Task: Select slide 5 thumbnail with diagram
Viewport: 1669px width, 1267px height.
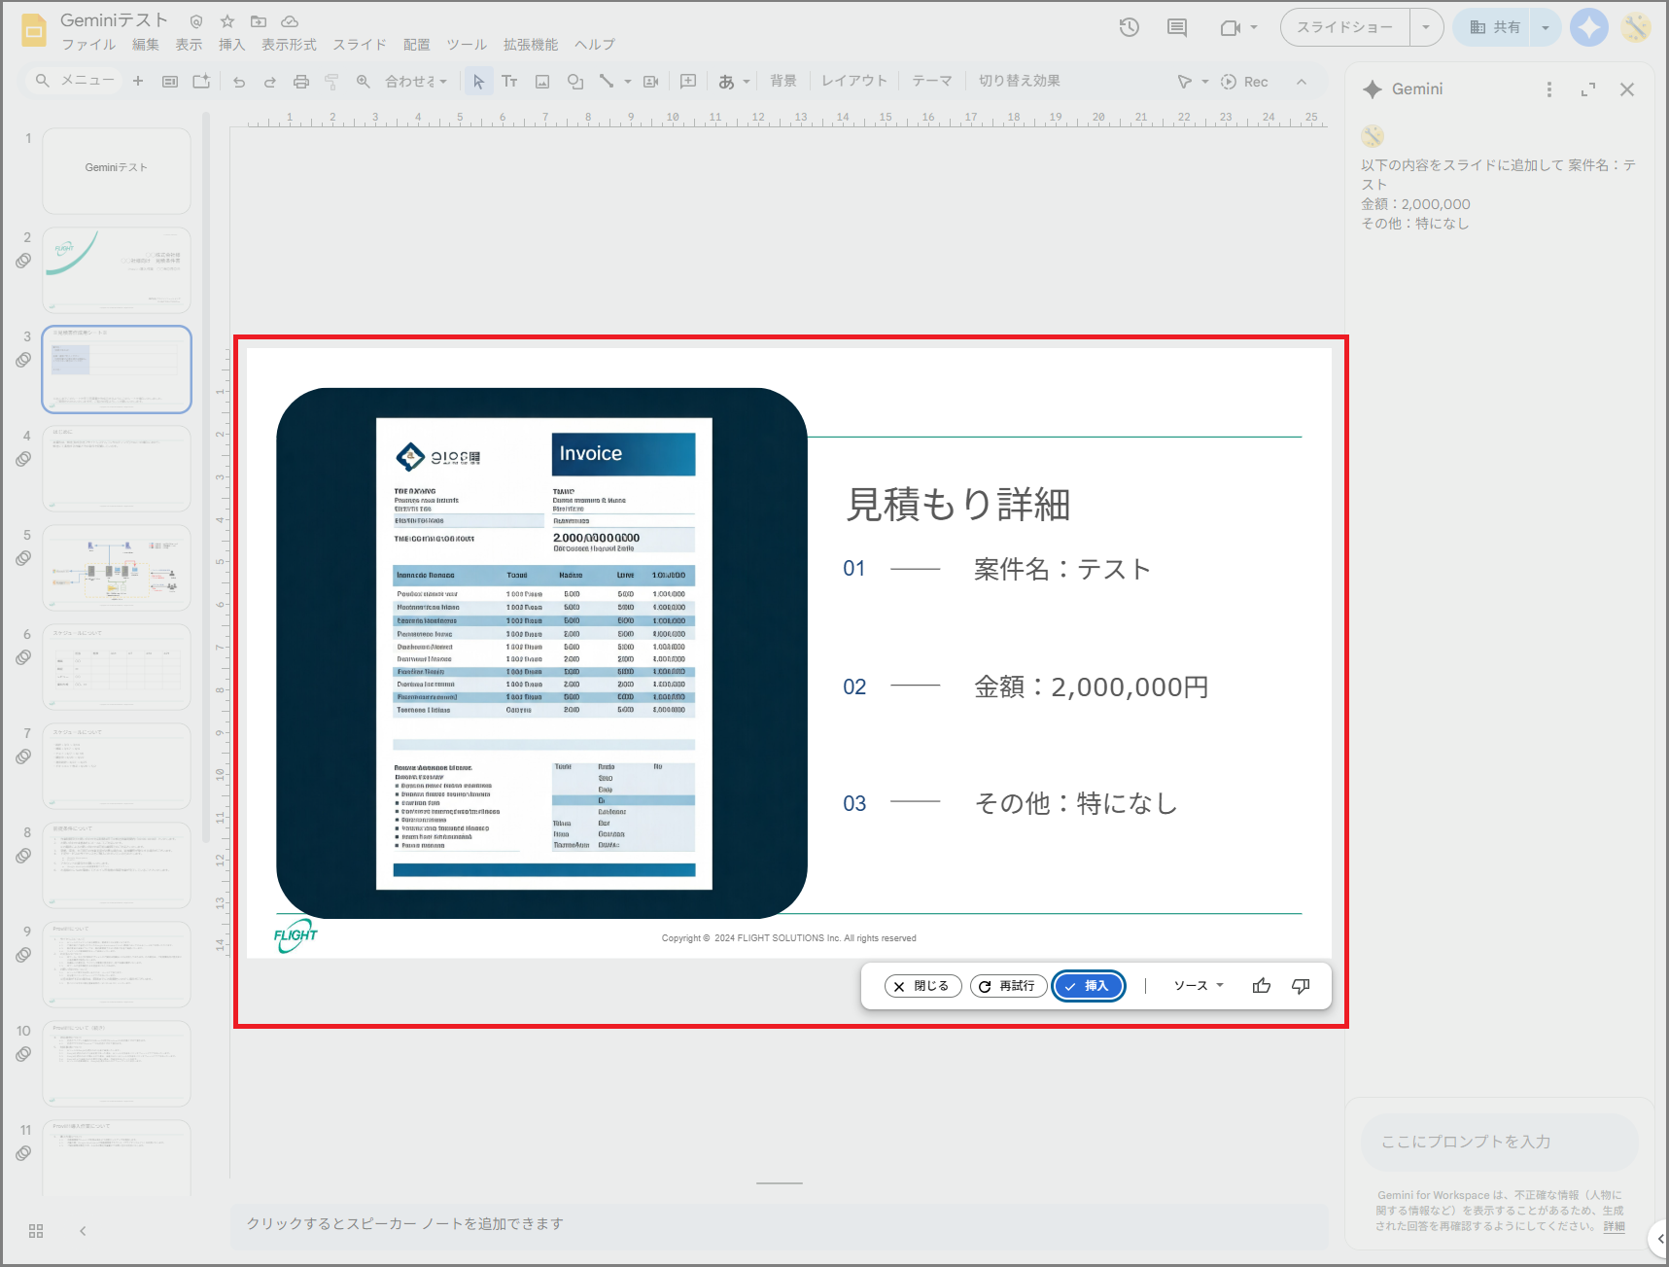Action: click(117, 568)
